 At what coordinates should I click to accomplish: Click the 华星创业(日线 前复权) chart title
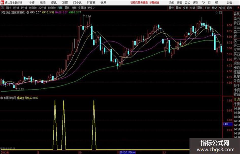point(13,12)
